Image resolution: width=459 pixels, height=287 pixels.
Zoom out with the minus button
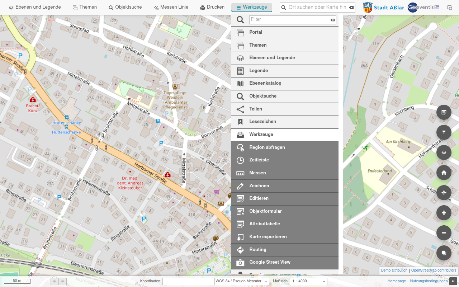444,233
